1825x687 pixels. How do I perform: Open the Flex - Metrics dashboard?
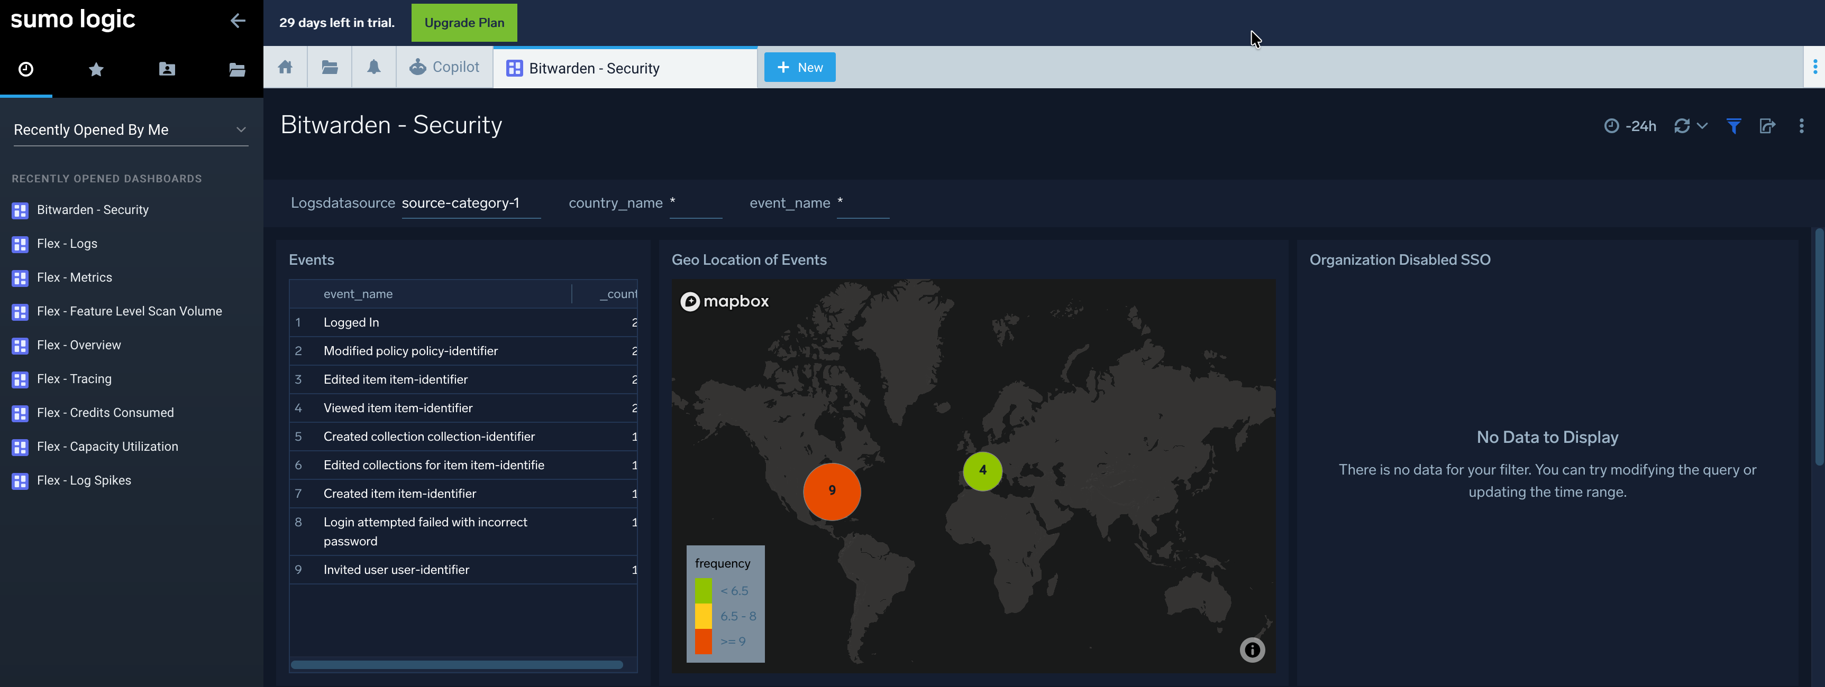(x=74, y=277)
